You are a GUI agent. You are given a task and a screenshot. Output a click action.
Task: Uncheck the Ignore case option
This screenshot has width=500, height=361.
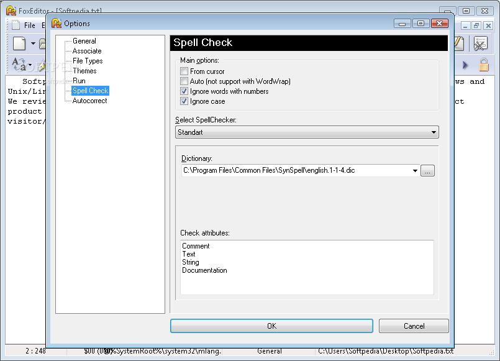point(184,101)
